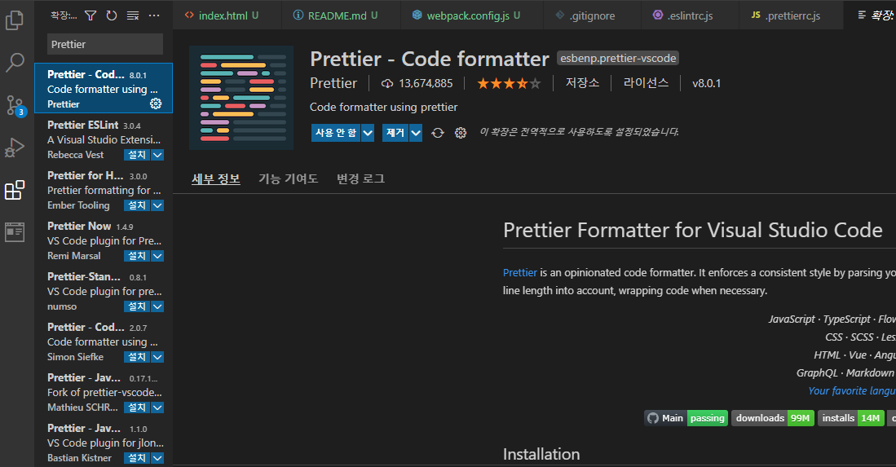This screenshot has width=896, height=467.
Task: Select the Prettier Now 1.4.9 list item
Action: (x=104, y=240)
